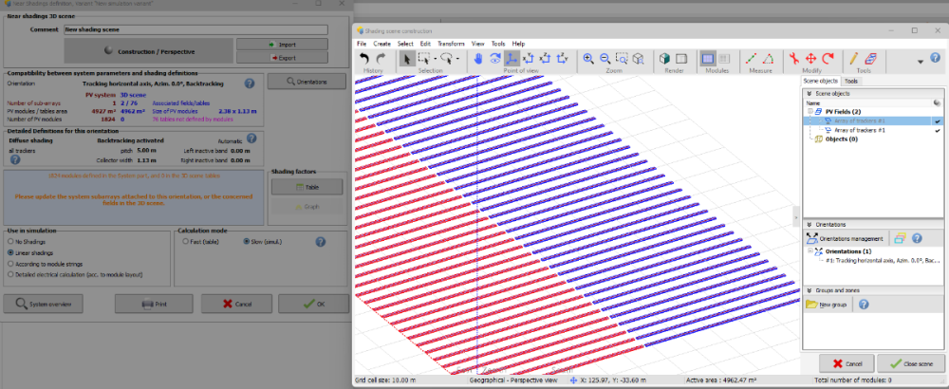
Task: Collapse the Groups and zones section
Action: 809,290
